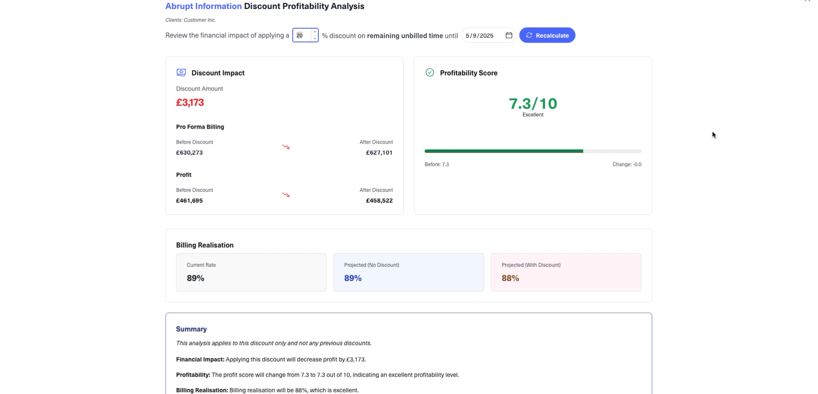Select the Projected (With Discount) card
Image resolution: width=818 pixels, height=394 pixels.
click(565, 272)
